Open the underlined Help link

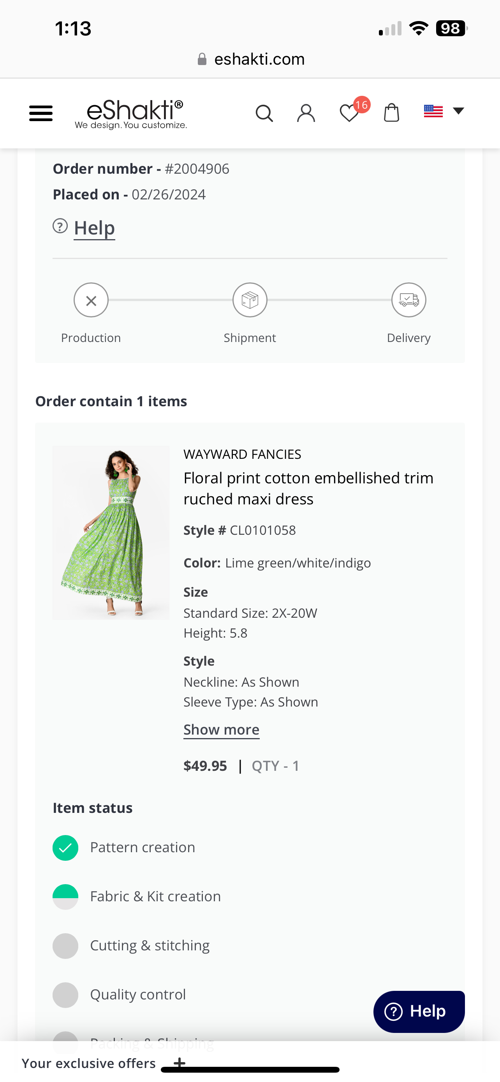[95, 228]
